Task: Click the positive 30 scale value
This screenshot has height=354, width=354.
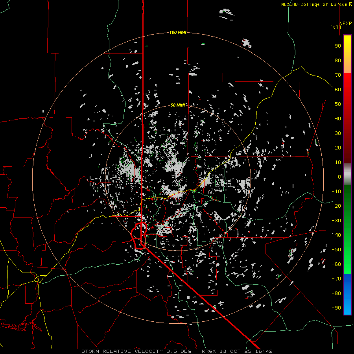Action: pyautogui.click(x=338, y=133)
